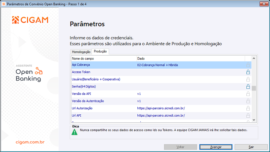Click the '02-Cobrança Normal + Híbrida' value

coord(158,65)
